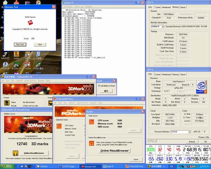Select the CPU tab in the upper CPU-Z window
Image resolution: width=211 pixels, height=169 pixels.
pos(150,7)
